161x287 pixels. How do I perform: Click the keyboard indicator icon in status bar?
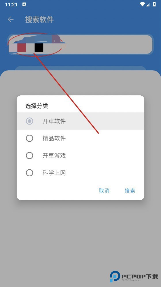(x=24, y=5)
